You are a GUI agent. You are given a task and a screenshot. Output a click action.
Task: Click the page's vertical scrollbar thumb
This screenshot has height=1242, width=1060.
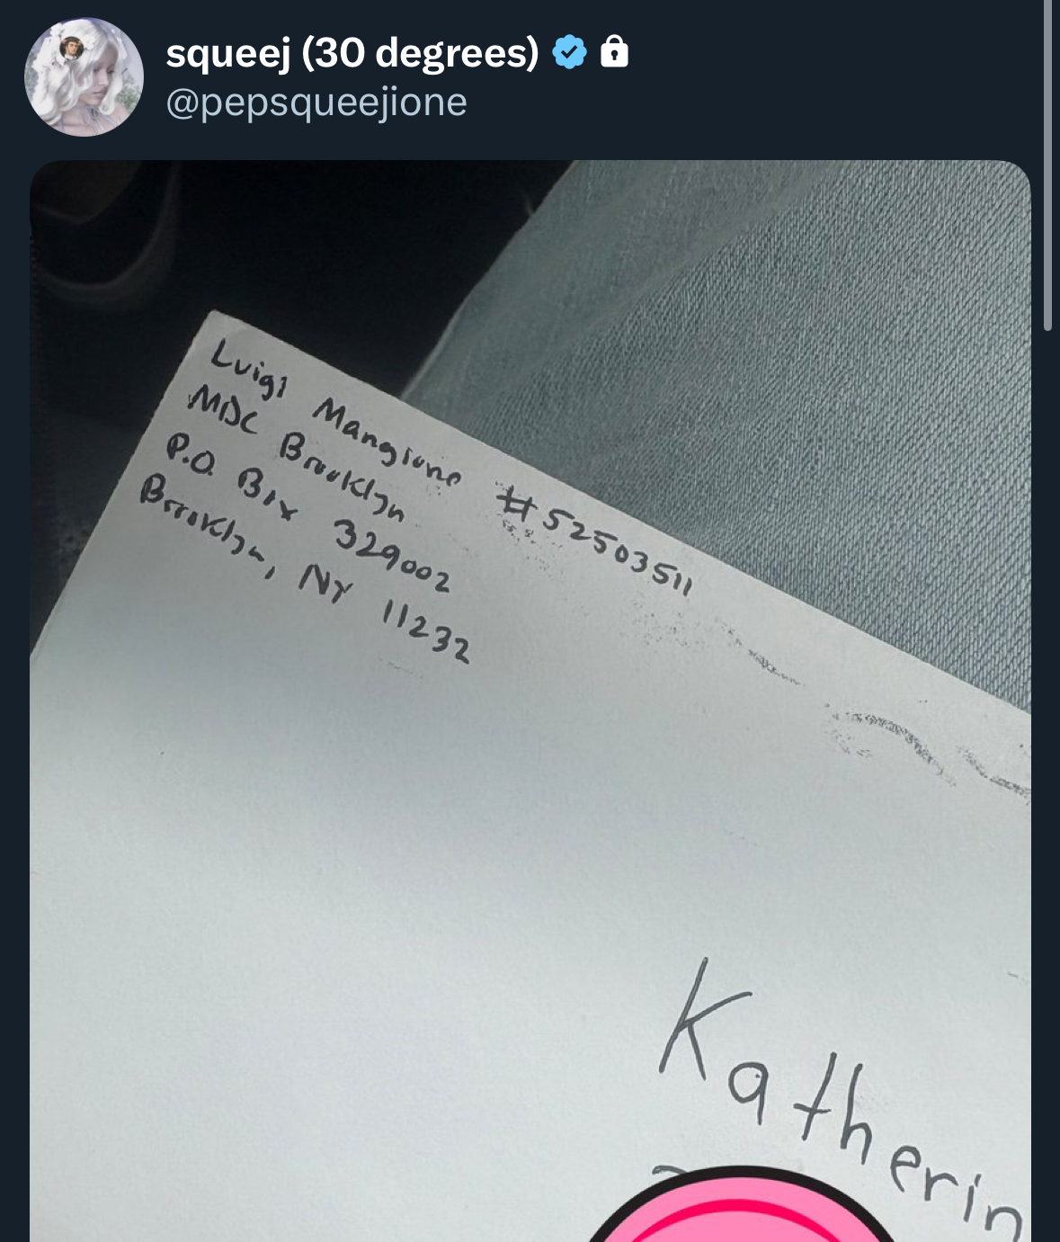click(1047, 166)
